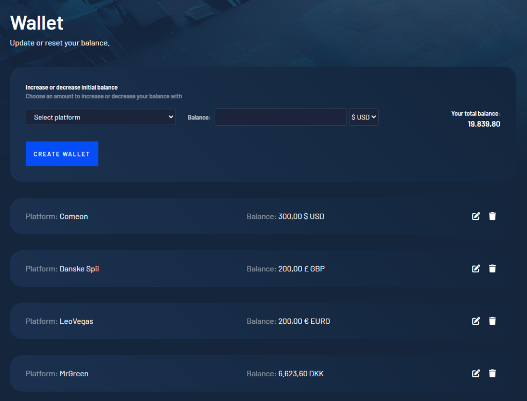Focus the Balance input field
527x401 pixels.
[x=280, y=117]
